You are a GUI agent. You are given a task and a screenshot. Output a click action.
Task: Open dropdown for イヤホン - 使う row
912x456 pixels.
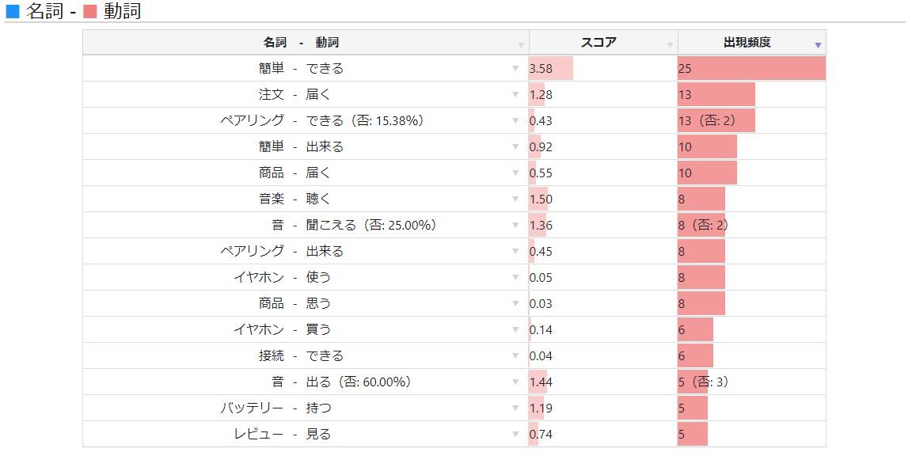(516, 278)
